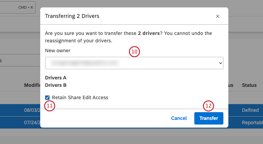
Task: Uncheck the Retain Share Edit Access checkbox
Action: click(x=47, y=98)
